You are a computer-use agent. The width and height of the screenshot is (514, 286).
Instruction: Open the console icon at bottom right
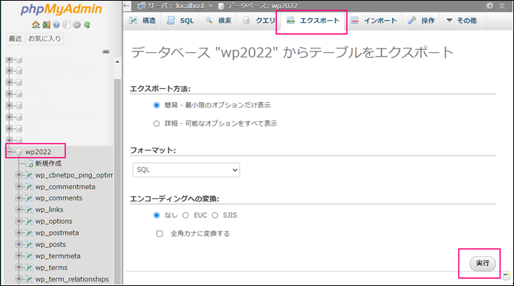507,276
